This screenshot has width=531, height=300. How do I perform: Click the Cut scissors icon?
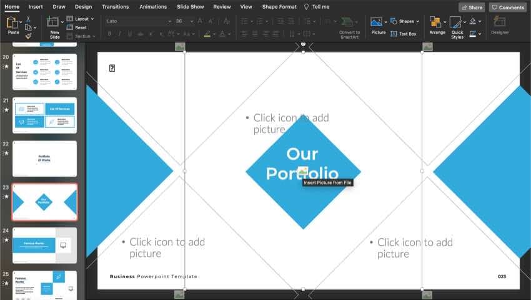(x=28, y=19)
